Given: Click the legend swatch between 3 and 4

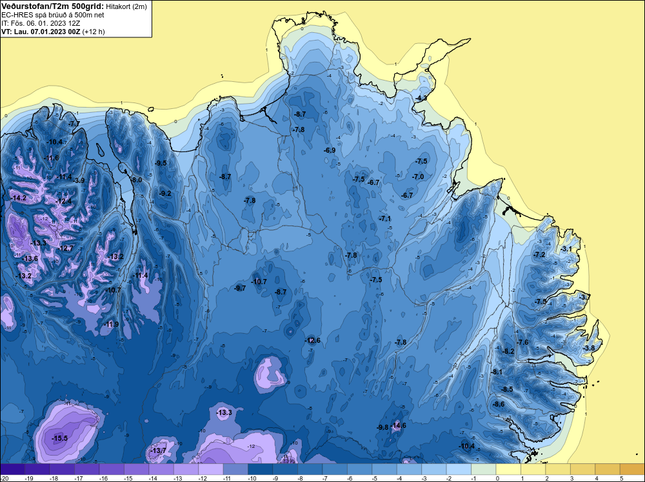Looking at the screenshot, I should pyautogui.click(x=583, y=469).
